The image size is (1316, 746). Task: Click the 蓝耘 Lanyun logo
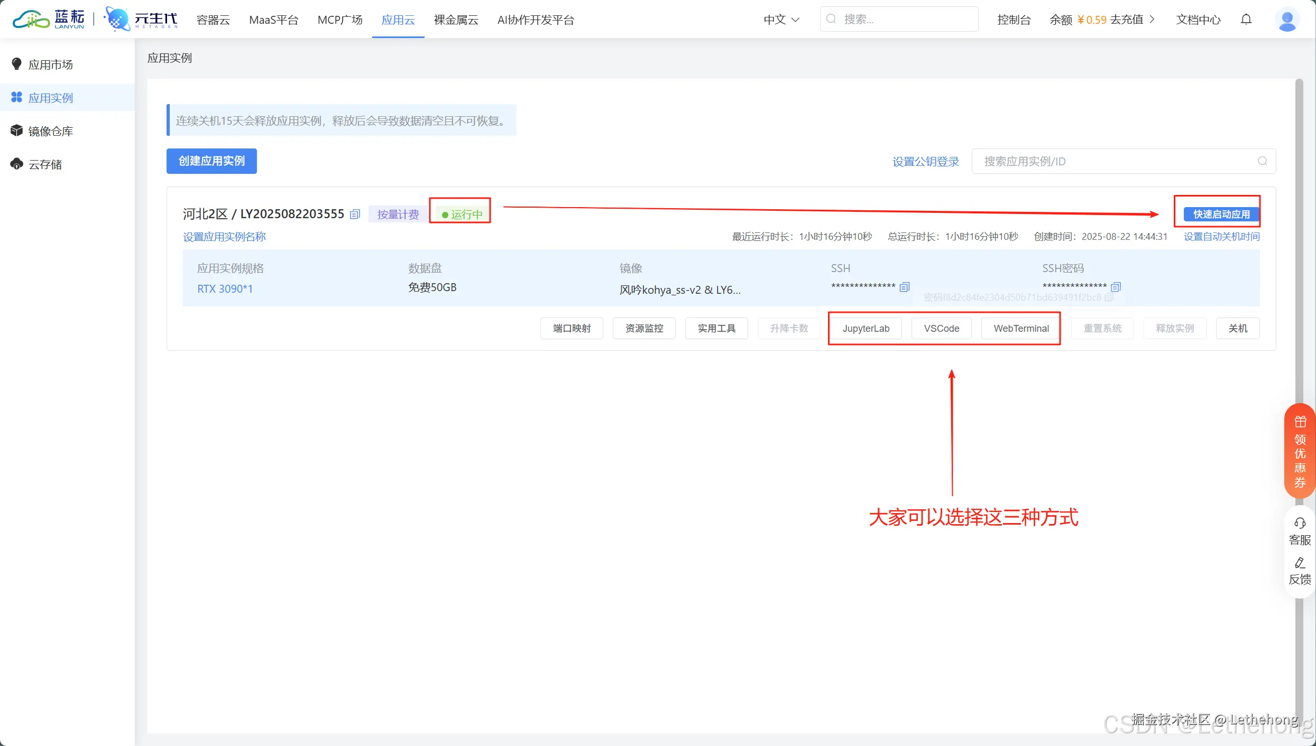48,18
